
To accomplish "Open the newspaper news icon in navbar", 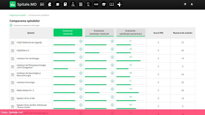I will (42, 4).
